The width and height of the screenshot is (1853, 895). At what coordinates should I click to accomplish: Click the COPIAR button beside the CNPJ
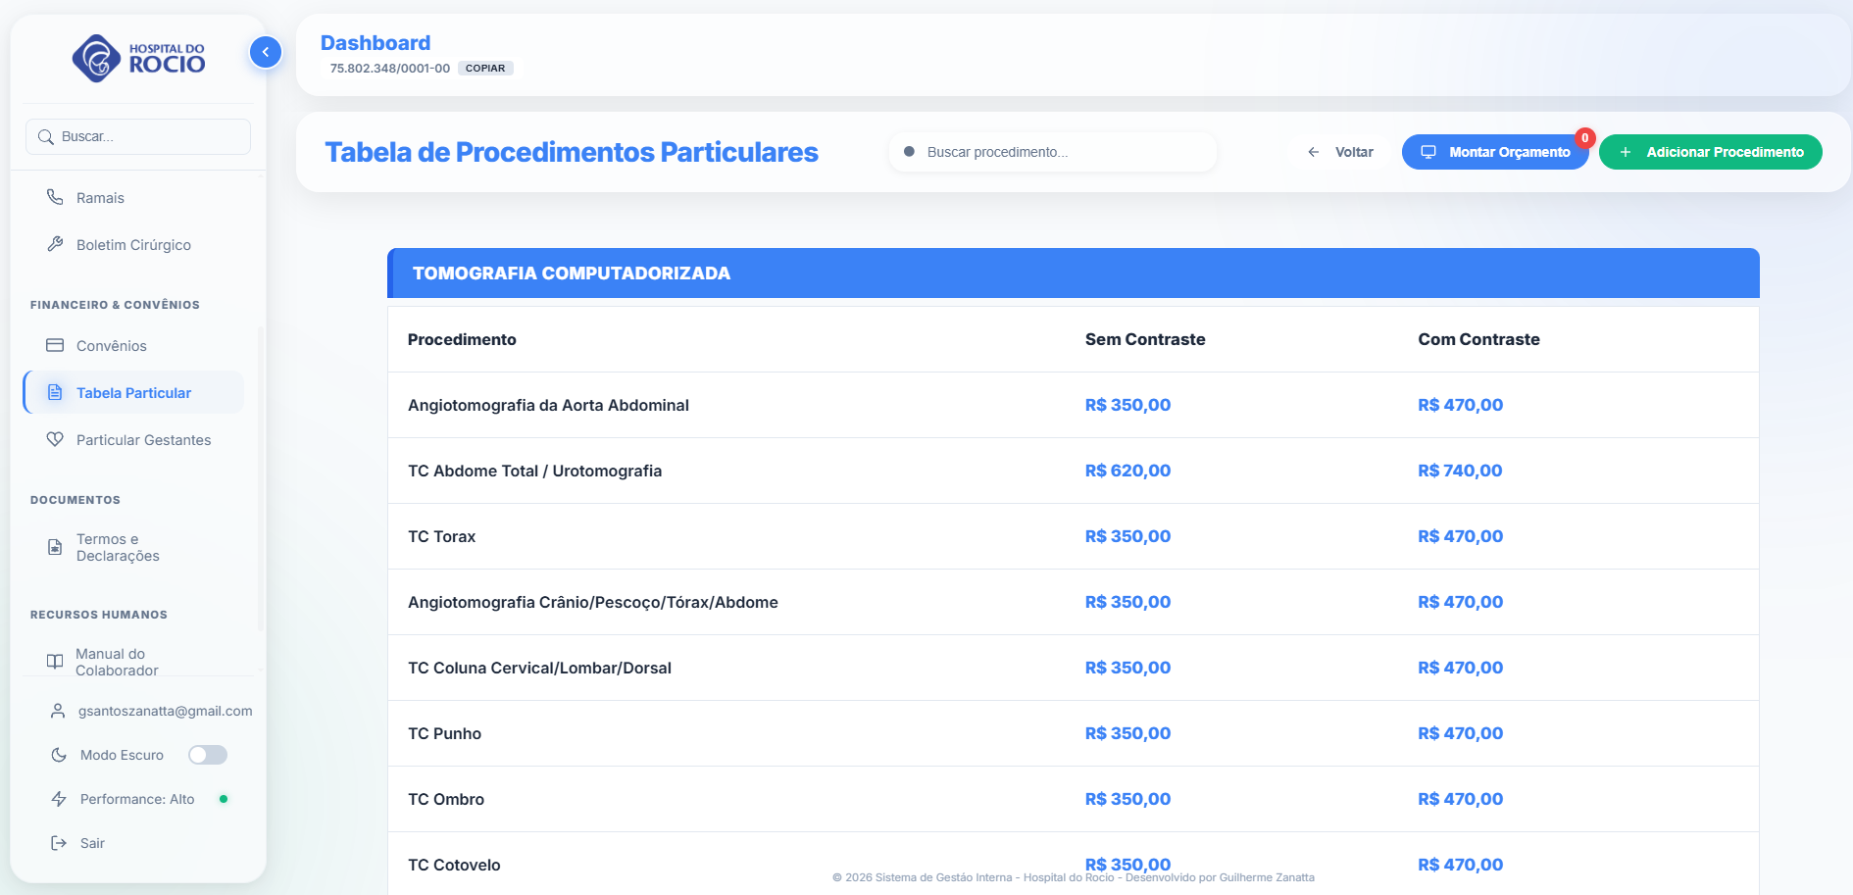[x=485, y=69]
